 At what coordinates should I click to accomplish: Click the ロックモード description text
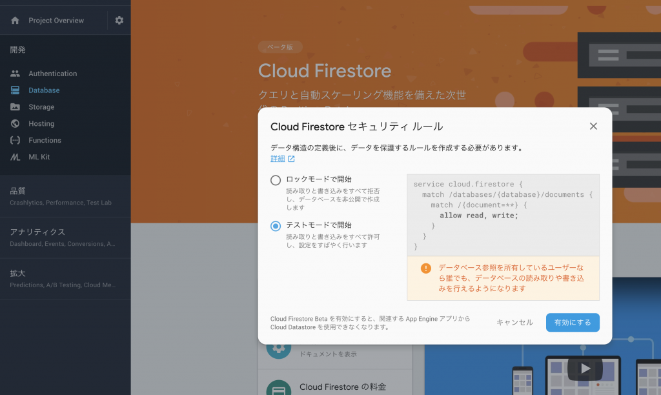(x=333, y=199)
